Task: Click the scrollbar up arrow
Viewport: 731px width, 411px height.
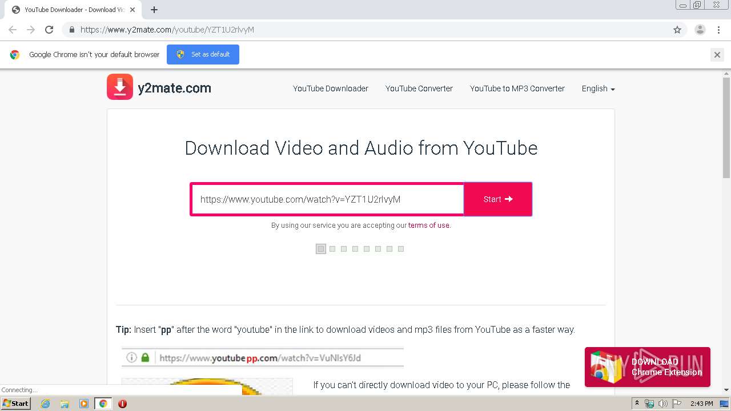Action: point(726,74)
